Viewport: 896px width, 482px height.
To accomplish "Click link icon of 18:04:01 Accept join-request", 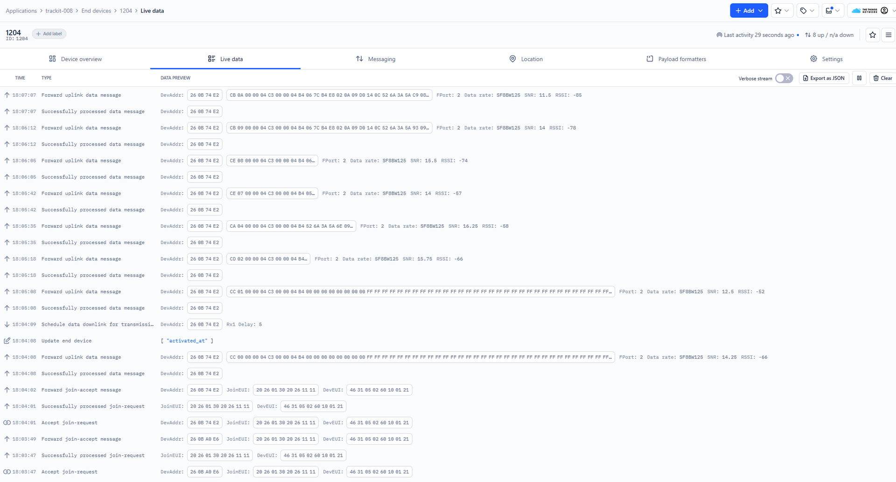I will tap(7, 423).
